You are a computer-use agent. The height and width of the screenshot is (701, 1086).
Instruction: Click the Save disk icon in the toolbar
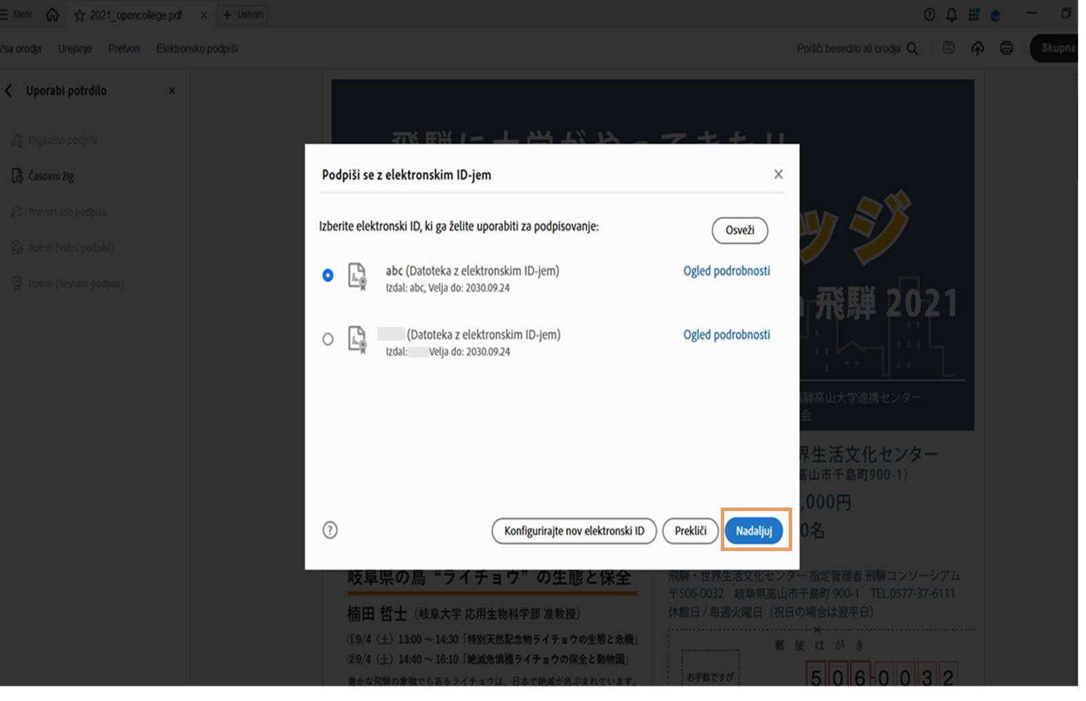(948, 48)
